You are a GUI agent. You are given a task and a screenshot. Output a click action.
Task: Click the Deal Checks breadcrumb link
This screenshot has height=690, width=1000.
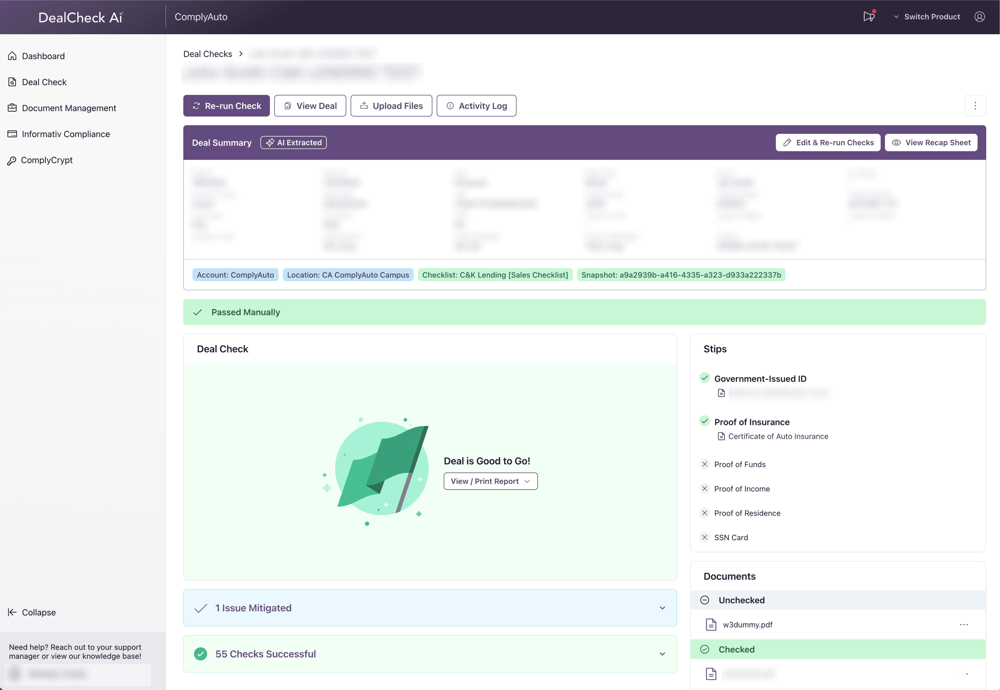pos(207,54)
